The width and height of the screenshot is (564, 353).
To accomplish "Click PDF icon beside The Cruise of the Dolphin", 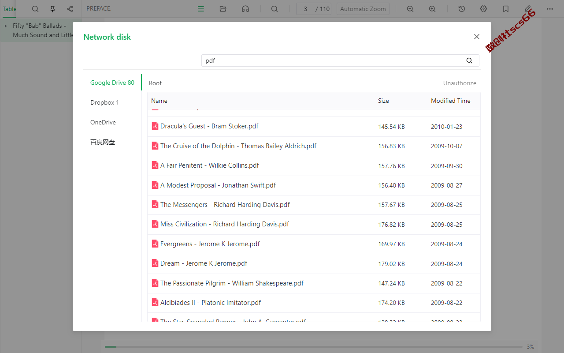I will tap(155, 146).
